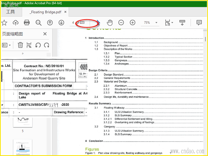The image size is (208, 156).
Task: Close the _Floating Bridge.pdf tab
Action: (x=65, y=12)
